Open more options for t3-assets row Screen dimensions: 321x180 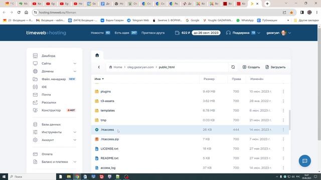point(283,101)
